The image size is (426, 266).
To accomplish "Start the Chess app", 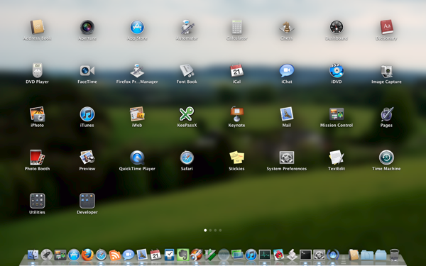I will [x=287, y=27].
